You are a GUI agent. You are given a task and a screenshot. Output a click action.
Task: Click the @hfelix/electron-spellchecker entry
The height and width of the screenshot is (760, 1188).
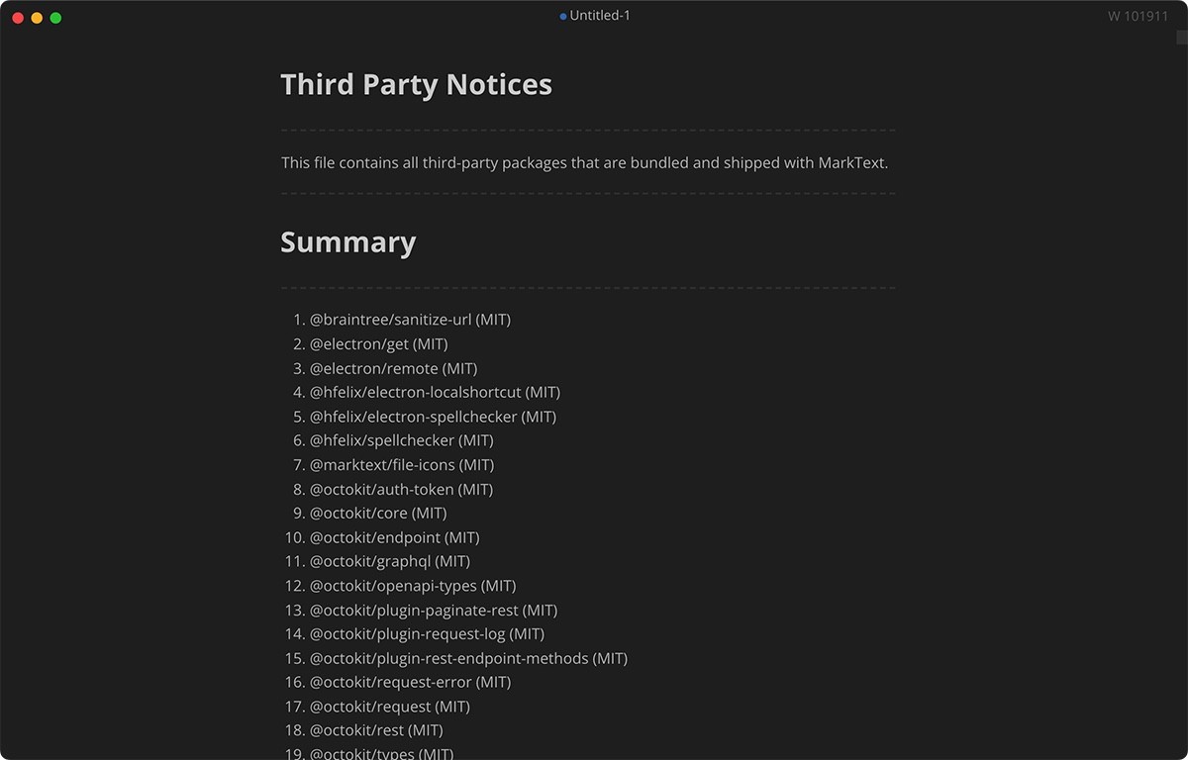tap(433, 416)
